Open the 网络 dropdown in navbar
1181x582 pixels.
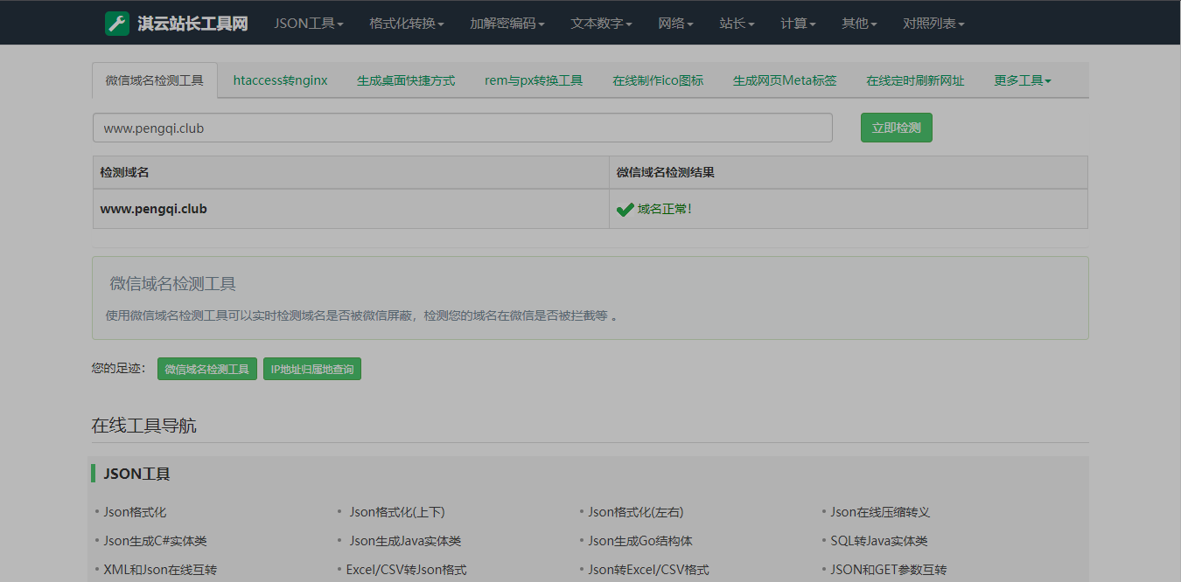click(x=675, y=24)
